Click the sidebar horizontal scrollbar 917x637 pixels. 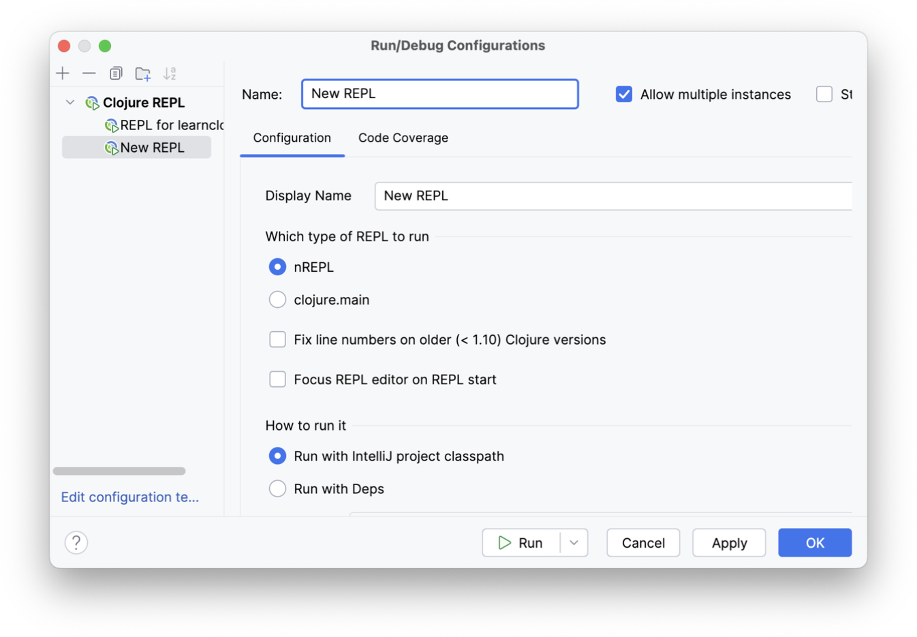[x=119, y=471]
